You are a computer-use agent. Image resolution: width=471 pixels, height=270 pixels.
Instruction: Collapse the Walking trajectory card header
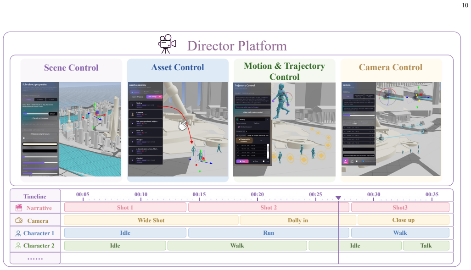pyautogui.click(x=252, y=119)
